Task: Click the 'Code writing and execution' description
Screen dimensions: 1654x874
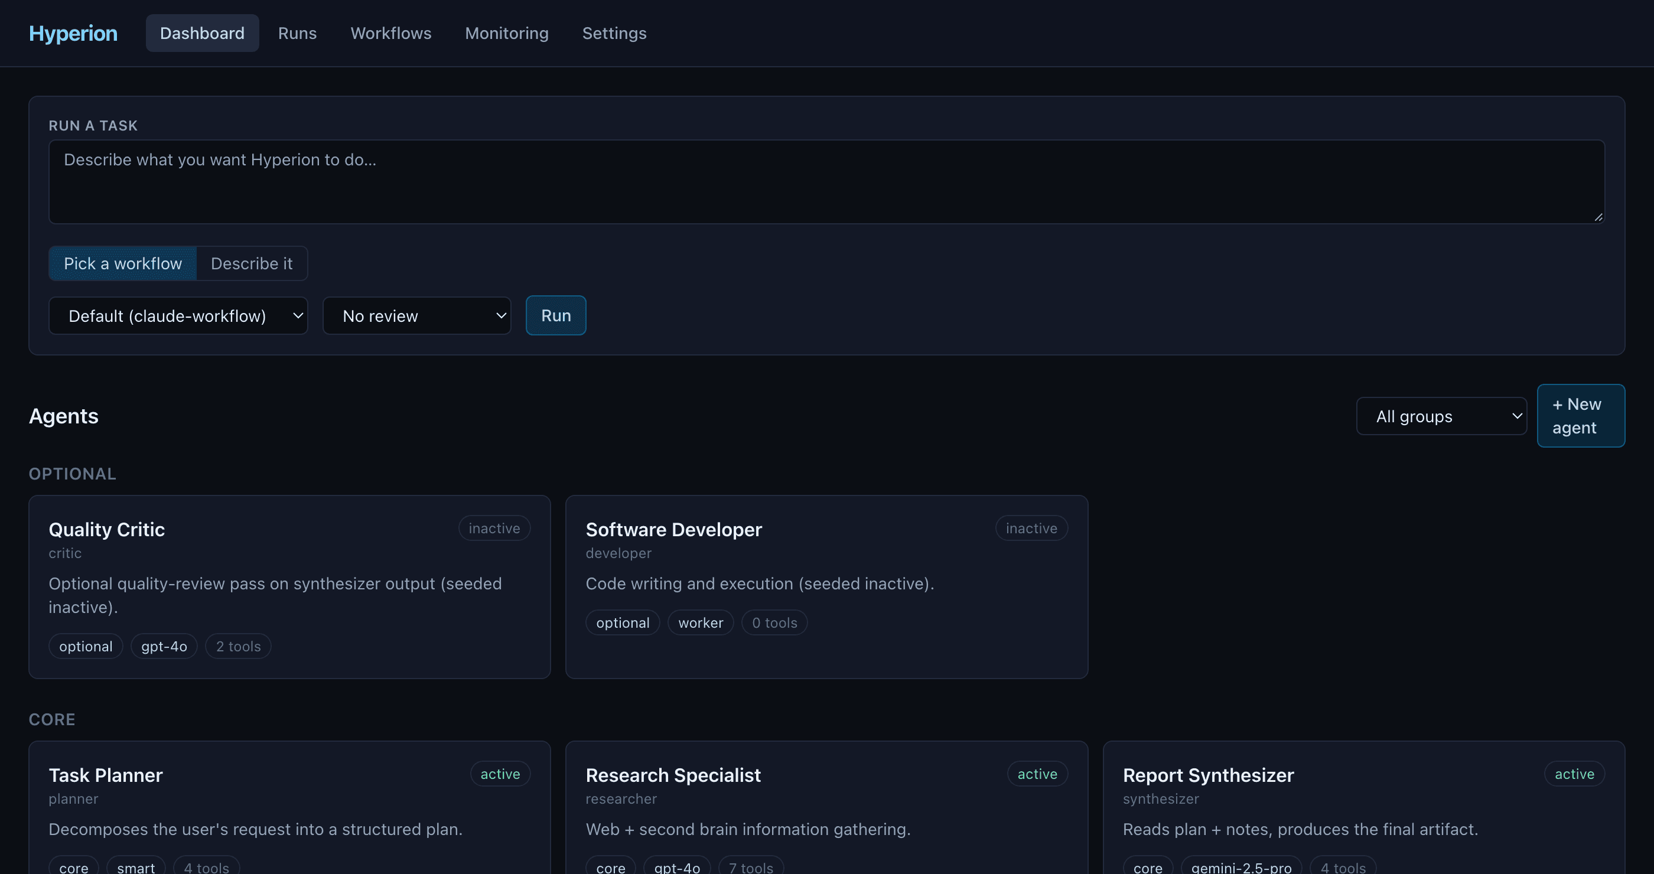Action: pyautogui.click(x=760, y=583)
